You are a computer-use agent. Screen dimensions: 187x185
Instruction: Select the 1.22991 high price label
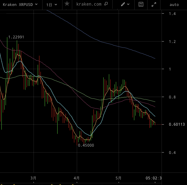tap(16, 37)
